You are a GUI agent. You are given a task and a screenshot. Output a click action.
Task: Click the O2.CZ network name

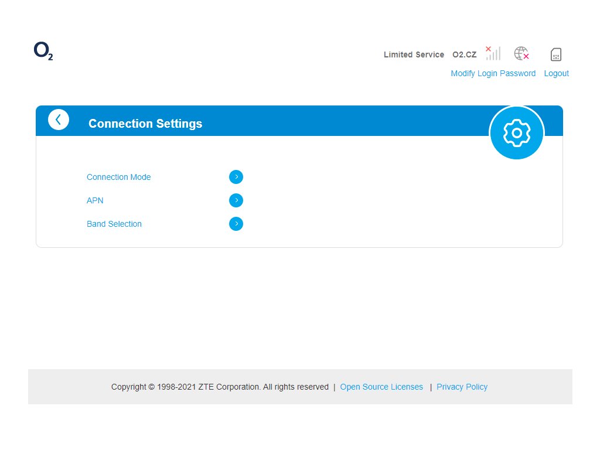coord(464,54)
